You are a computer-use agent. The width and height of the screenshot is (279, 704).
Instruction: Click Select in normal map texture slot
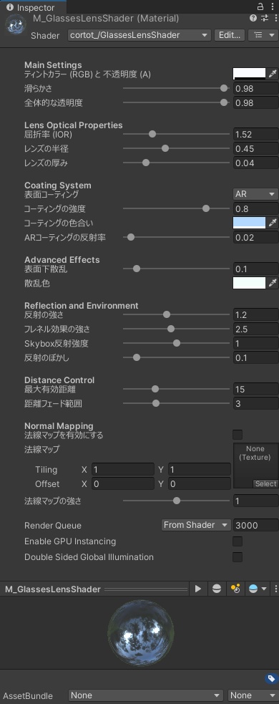coord(265,483)
